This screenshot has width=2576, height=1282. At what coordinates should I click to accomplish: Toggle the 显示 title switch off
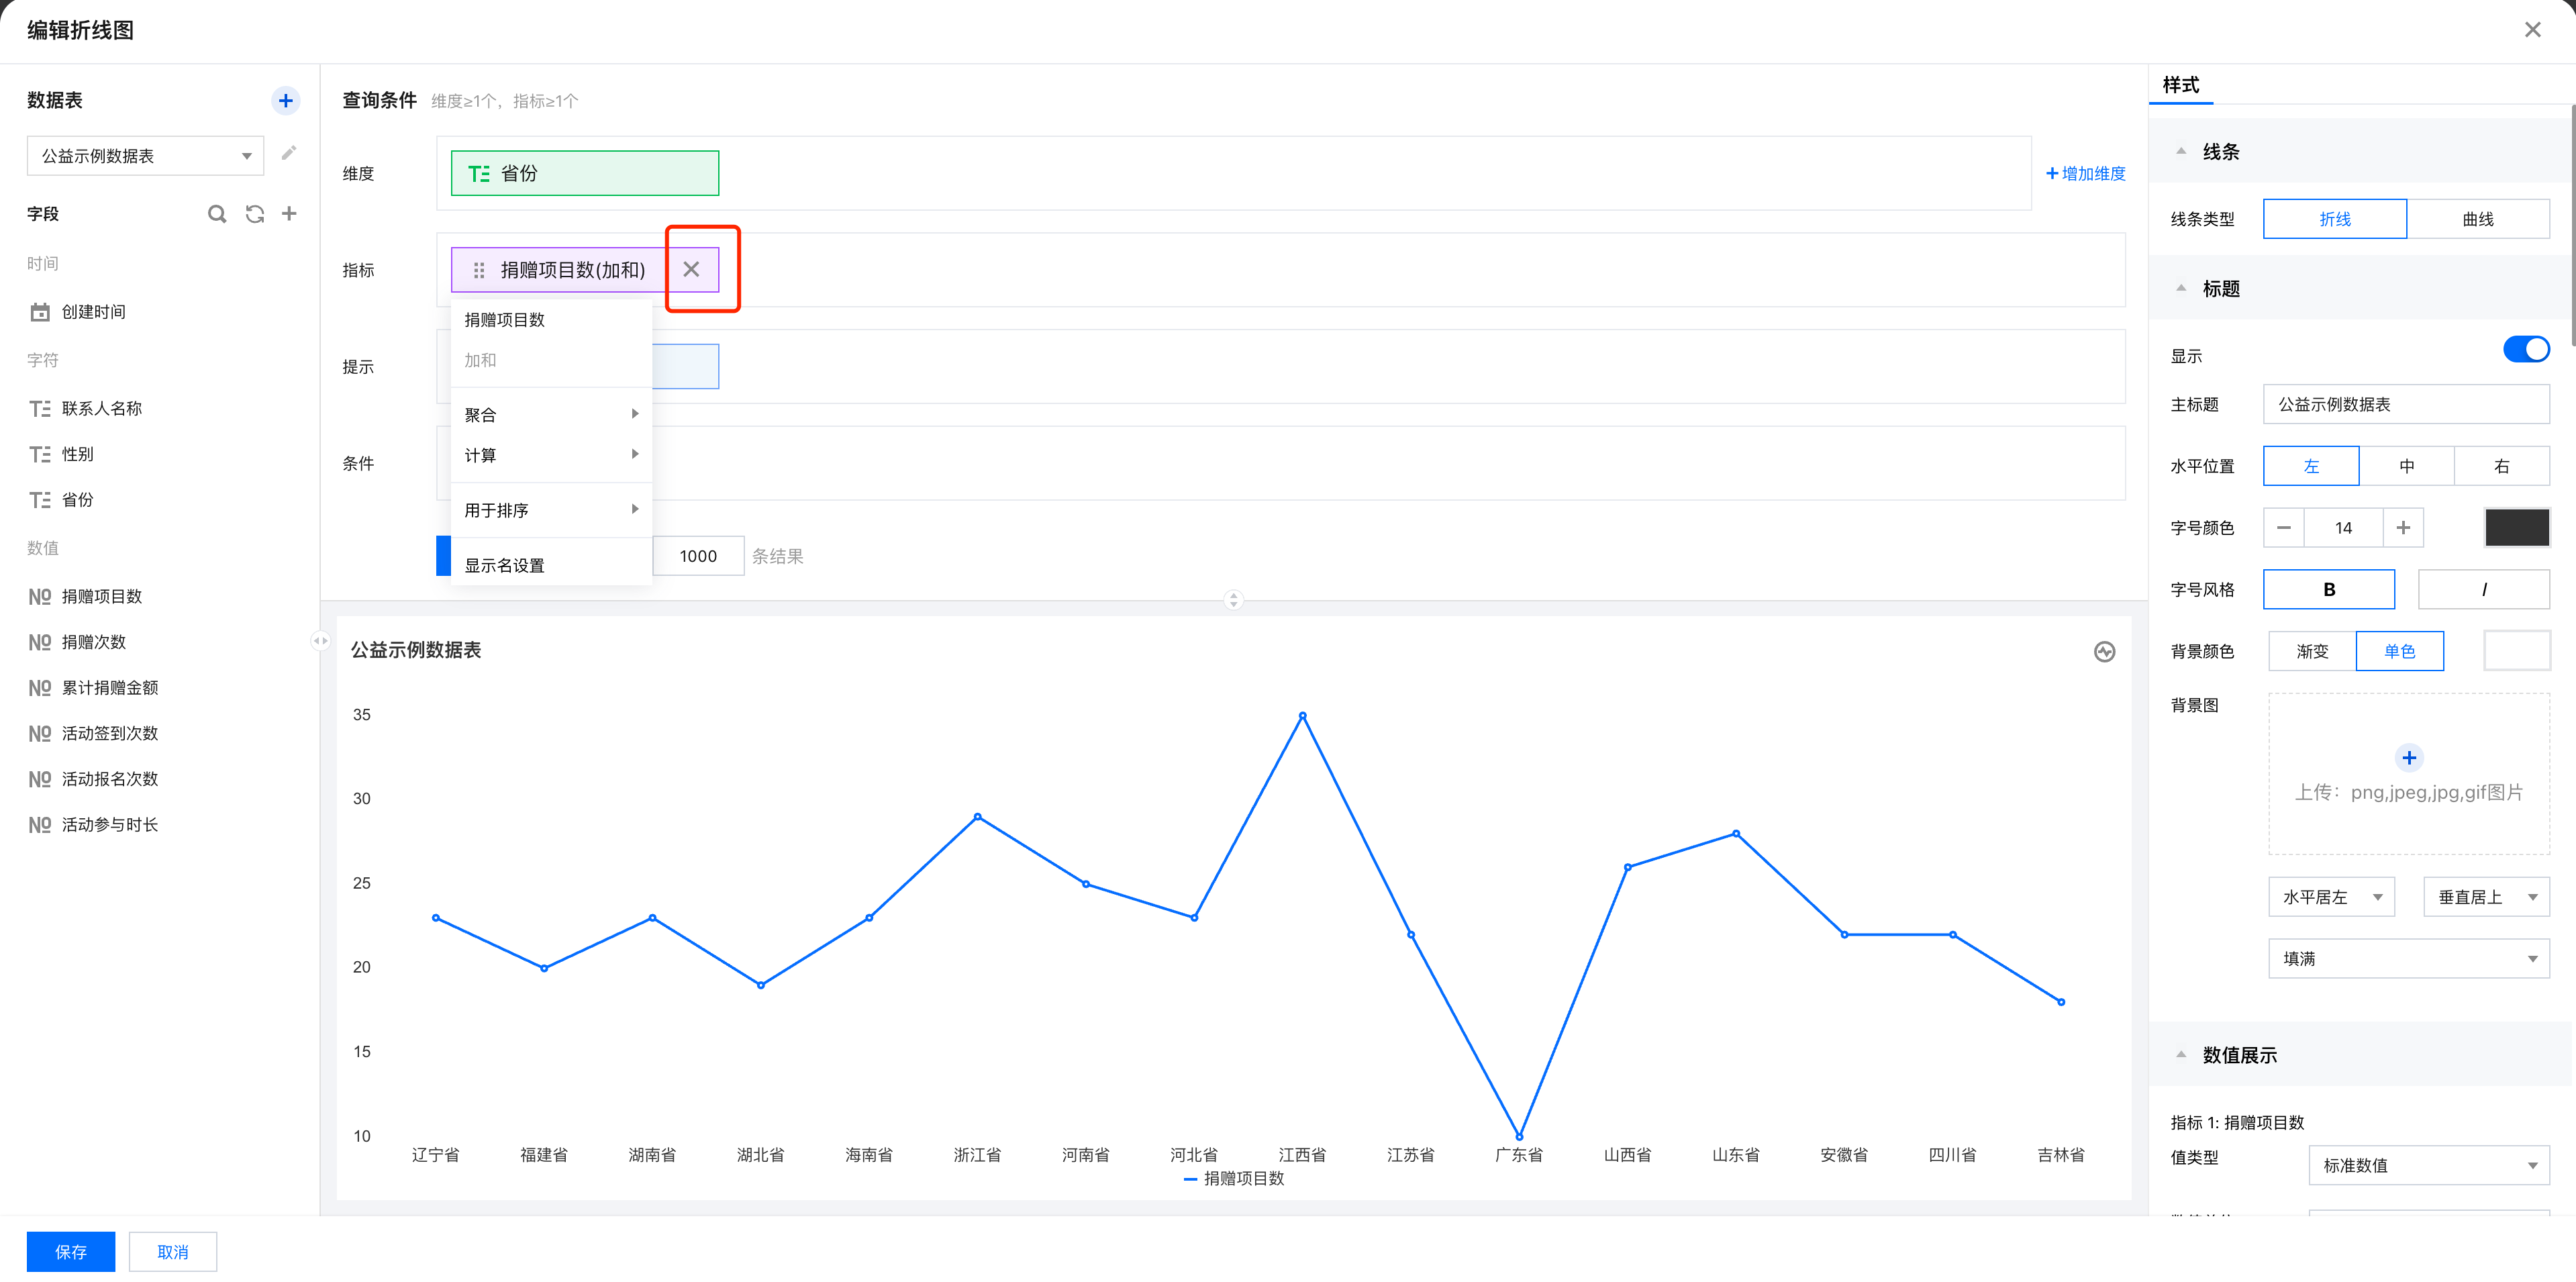pos(2525,350)
